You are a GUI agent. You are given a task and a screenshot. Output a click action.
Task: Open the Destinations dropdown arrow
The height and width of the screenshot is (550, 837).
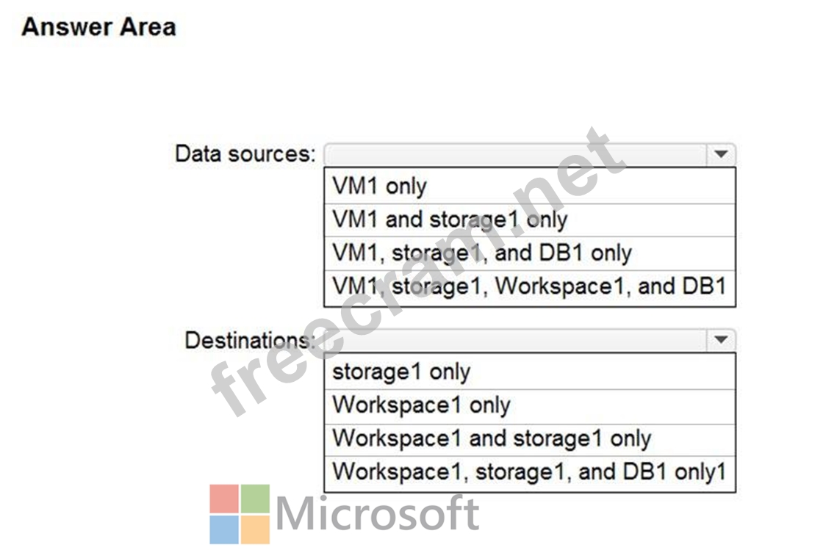click(x=721, y=340)
